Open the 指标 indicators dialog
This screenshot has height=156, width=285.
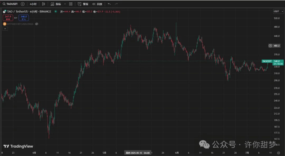coord(56,4)
